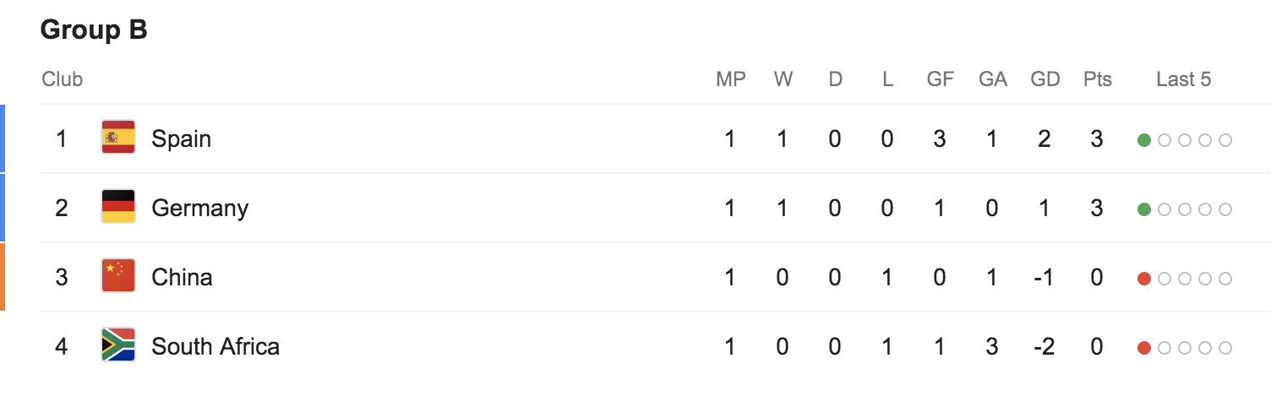This screenshot has height=407, width=1271.
Task: Click the Last 5 column header
Action: pyautogui.click(x=1183, y=79)
